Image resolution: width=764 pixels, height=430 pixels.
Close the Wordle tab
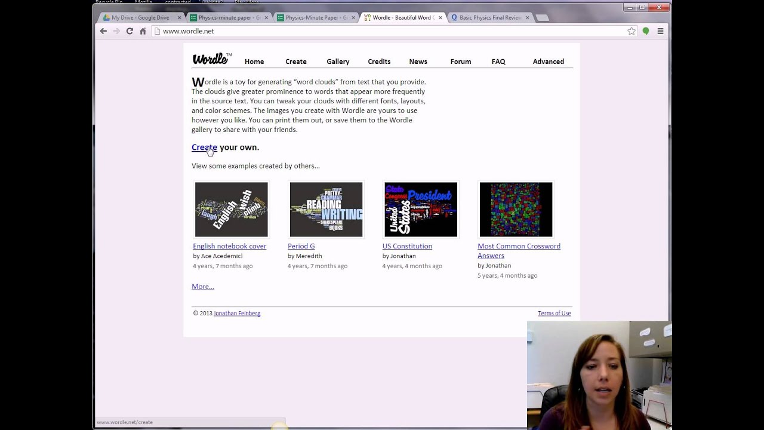440,18
